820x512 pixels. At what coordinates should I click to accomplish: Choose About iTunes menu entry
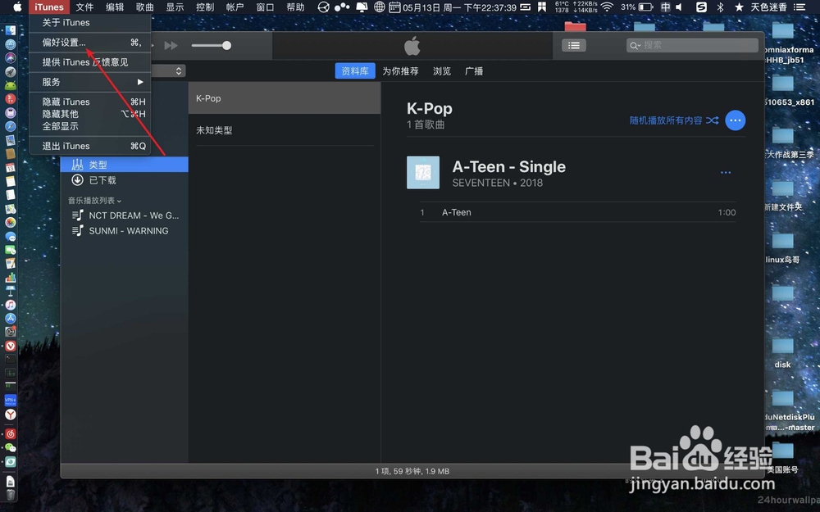click(x=90, y=22)
